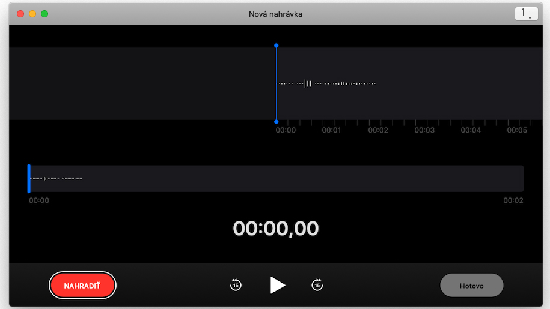550x309 pixels.
Task: Click the 00:03 mark on timeline ruler
Action: 424,130
